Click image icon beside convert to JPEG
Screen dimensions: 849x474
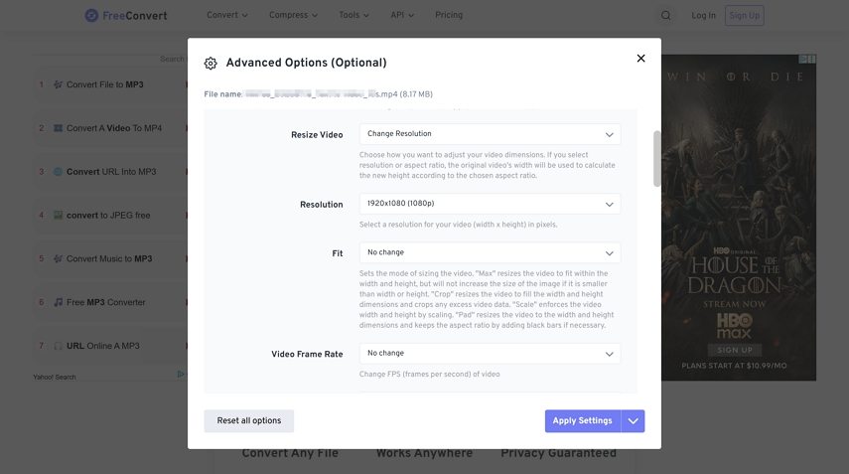58,215
